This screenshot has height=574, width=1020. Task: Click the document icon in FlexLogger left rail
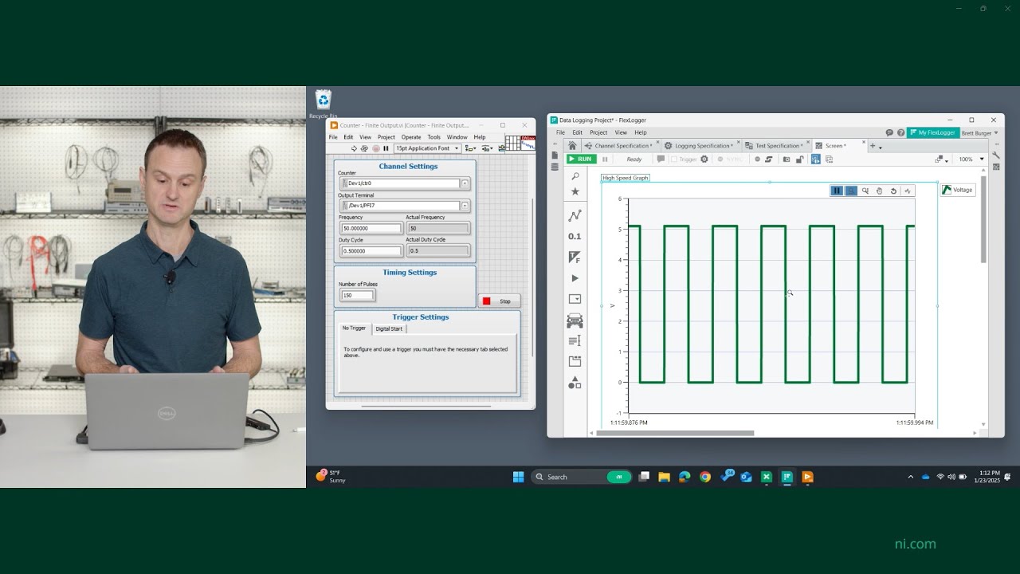pyautogui.click(x=555, y=155)
